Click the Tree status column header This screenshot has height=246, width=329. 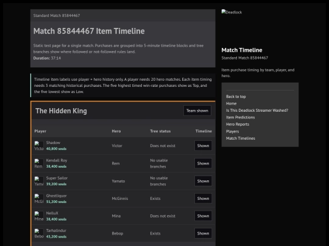(160, 131)
